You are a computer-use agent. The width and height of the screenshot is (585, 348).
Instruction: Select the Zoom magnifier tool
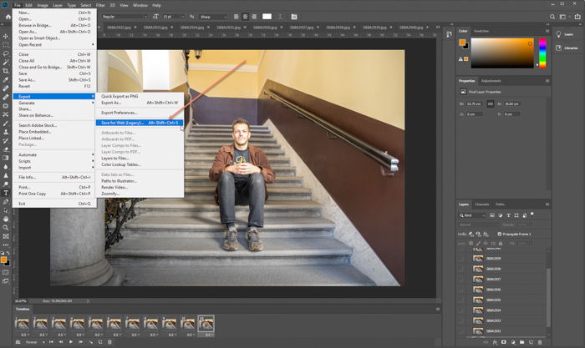tap(6, 227)
